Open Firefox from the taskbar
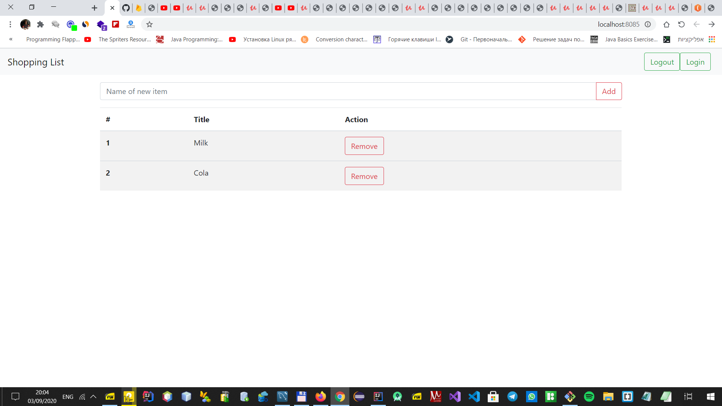Image resolution: width=722 pixels, height=406 pixels. (x=320, y=397)
